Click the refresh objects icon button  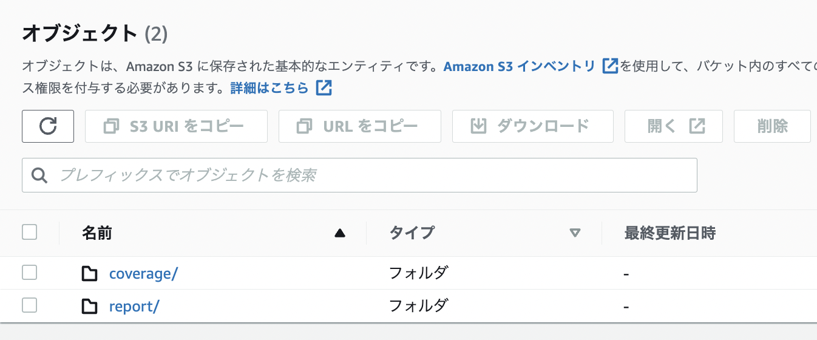click(x=48, y=126)
